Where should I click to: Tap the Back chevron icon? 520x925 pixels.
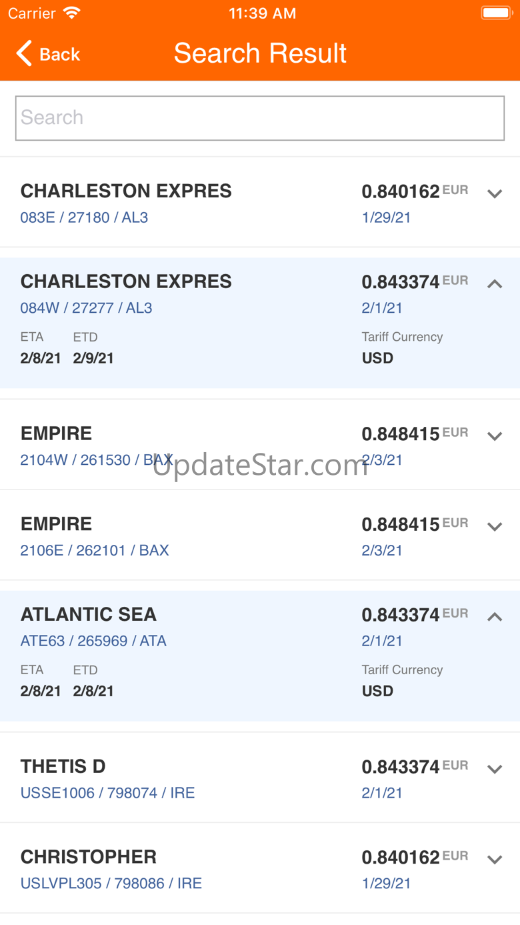tap(24, 53)
